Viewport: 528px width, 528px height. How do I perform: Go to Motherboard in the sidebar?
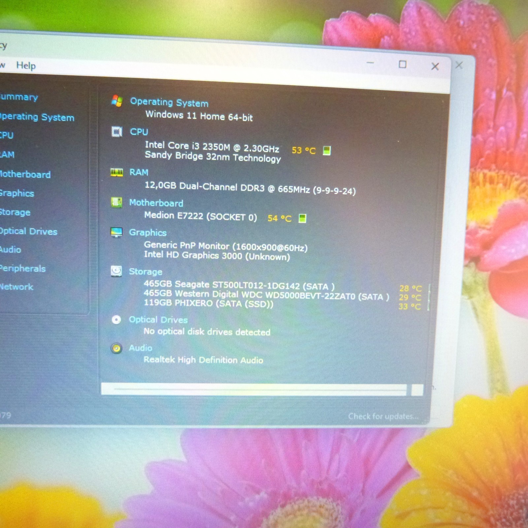pyautogui.click(x=25, y=174)
